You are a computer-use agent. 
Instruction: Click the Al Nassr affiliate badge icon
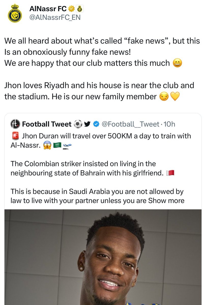[x=79, y=9]
